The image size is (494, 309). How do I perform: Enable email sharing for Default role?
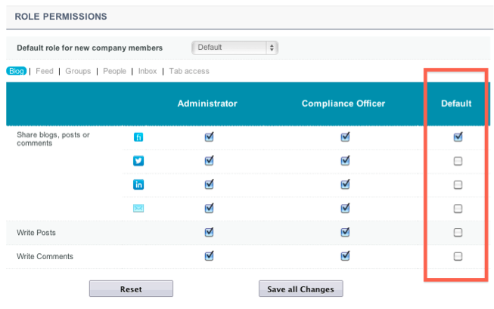(458, 209)
